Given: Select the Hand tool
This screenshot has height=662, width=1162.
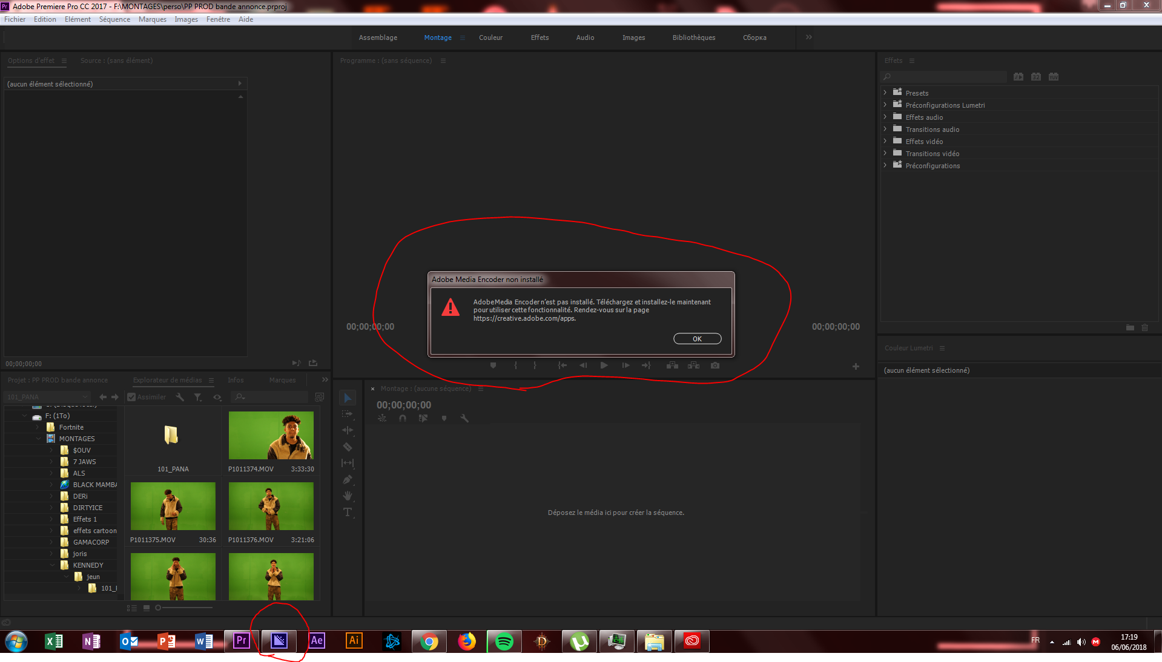Looking at the screenshot, I should click(348, 496).
